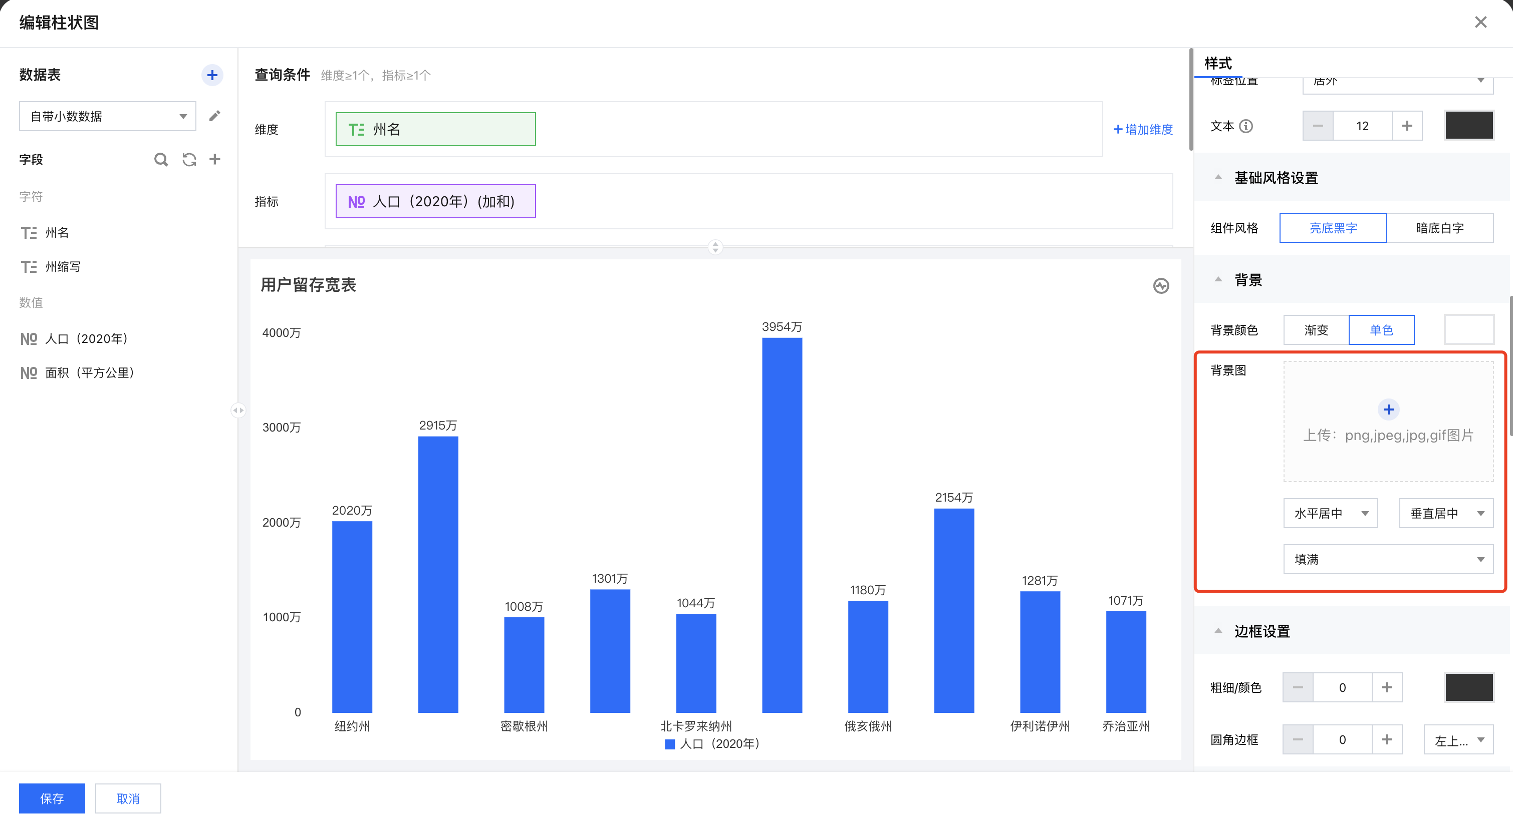This screenshot has width=1513, height=821.
Task: Click the 保存 button
Action: [x=52, y=798]
